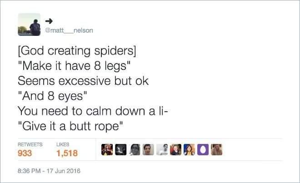
Task: Select the short-haired face avatar on beige background
Action: pyautogui.click(x=148, y=149)
